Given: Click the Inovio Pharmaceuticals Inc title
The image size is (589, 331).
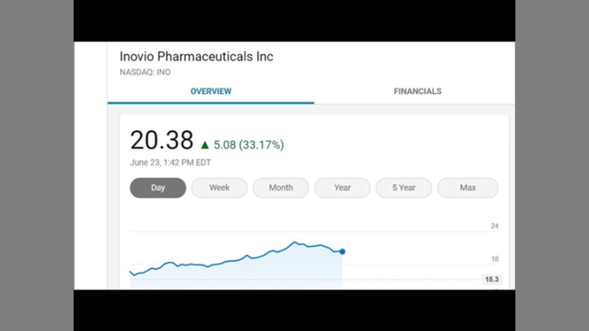Looking at the screenshot, I should 196,57.
